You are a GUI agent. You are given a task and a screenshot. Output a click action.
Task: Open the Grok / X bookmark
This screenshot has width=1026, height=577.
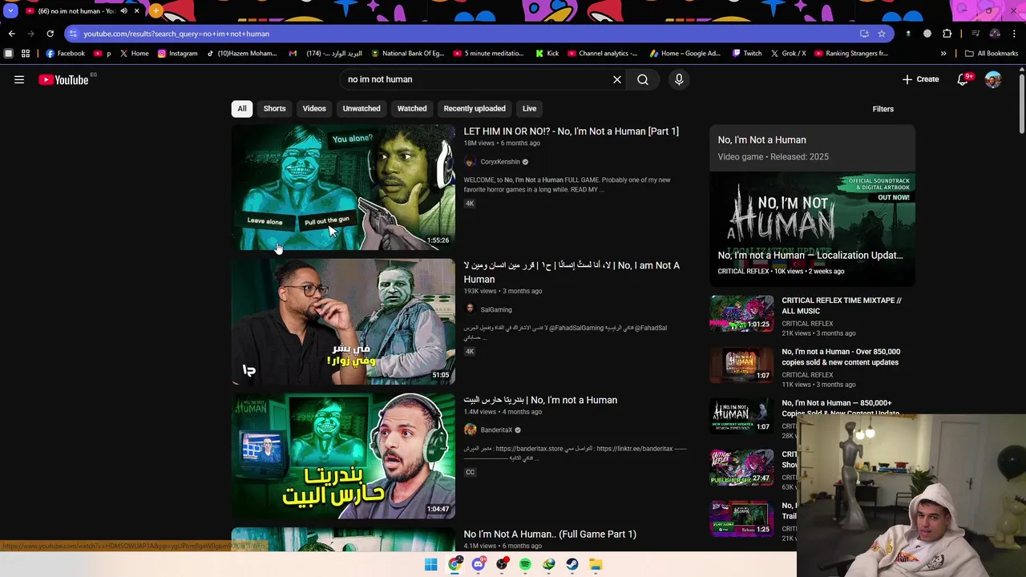pyautogui.click(x=789, y=54)
